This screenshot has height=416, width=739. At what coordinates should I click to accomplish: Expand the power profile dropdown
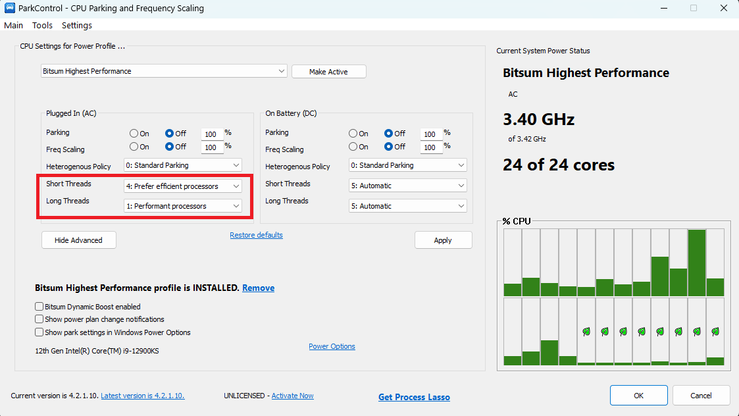(x=164, y=71)
